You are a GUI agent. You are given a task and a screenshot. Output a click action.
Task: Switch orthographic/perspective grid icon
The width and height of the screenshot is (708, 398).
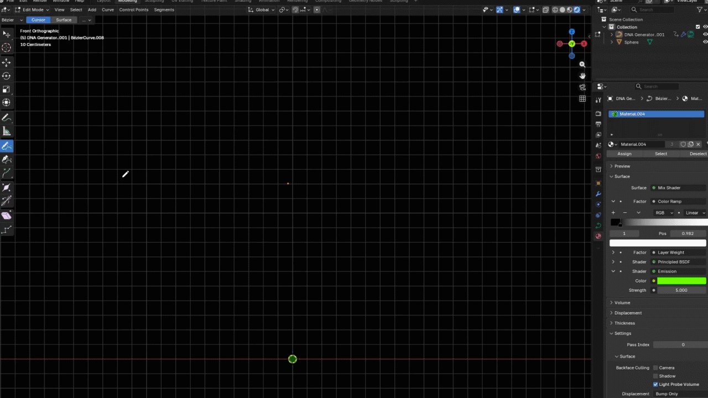pyautogui.click(x=582, y=98)
